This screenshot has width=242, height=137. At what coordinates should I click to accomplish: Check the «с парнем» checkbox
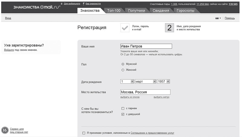pyautogui.click(x=123, y=108)
